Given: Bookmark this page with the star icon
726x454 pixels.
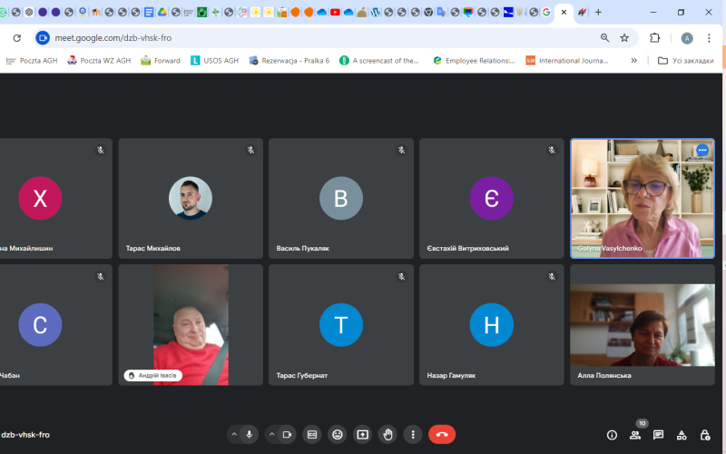Looking at the screenshot, I should (x=624, y=38).
